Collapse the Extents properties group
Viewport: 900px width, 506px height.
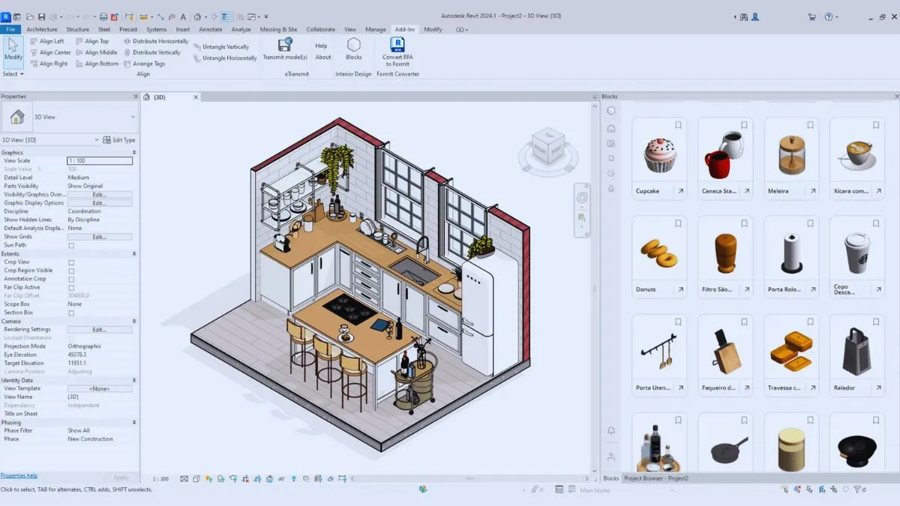134,253
